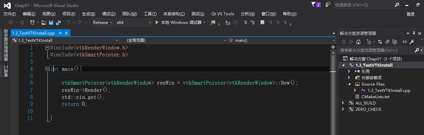The width and height of the screenshot is (424, 135).
Task: Open the 工具箱 toolbox side tab
Action: pyautogui.click(x=5, y=71)
